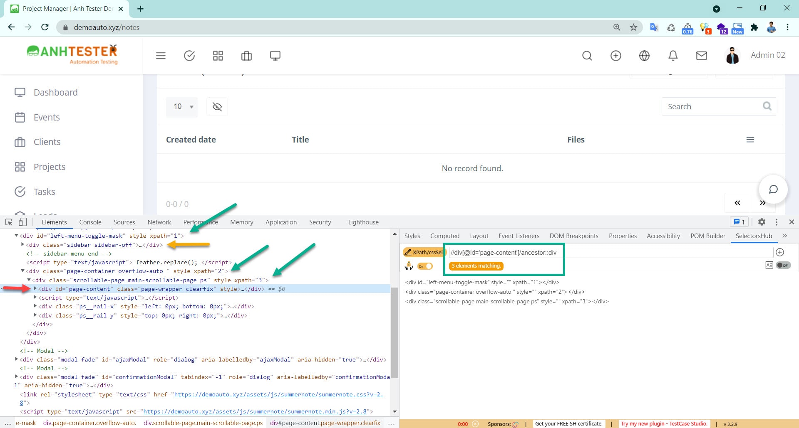Open the tasks check-circle shortcut in top bar

click(x=189, y=56)
